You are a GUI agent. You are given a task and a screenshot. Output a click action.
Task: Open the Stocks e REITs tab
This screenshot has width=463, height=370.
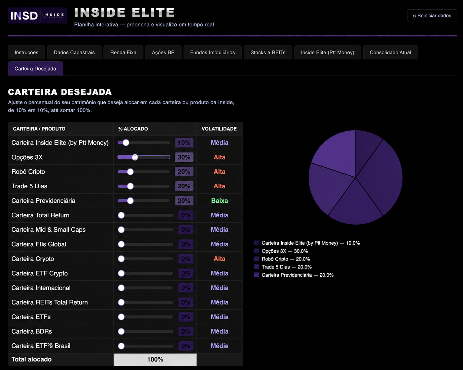(x=268, y=52)
